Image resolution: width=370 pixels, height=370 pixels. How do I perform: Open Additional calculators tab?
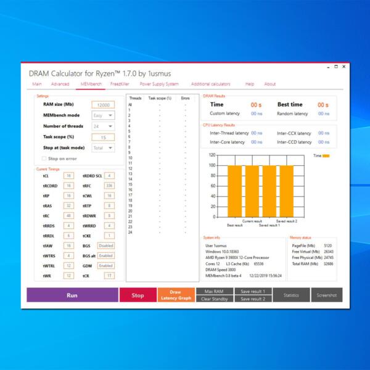tap(211, 84)
